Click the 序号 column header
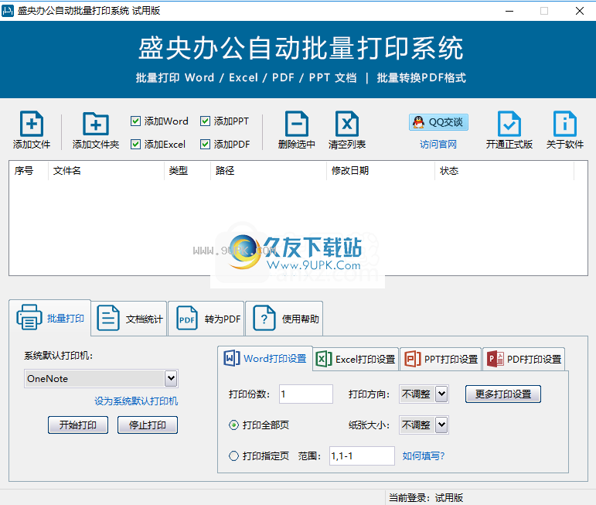 pos(29,171)
